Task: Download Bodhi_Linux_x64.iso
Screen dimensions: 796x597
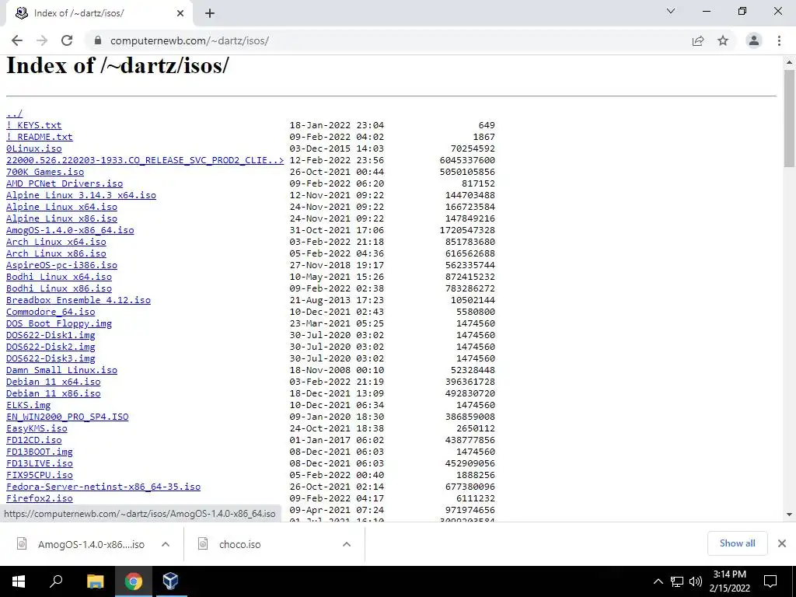Action: pos(59,277)
